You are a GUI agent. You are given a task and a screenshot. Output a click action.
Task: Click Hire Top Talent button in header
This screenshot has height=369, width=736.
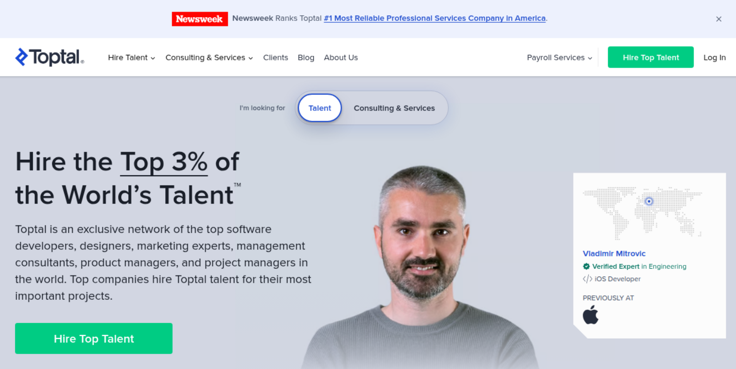point(650,57)
